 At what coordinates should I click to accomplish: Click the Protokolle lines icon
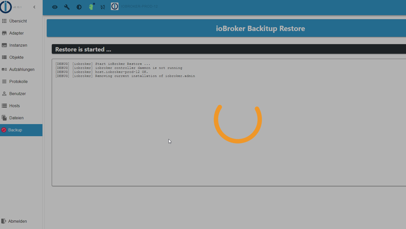coord(4,81)
